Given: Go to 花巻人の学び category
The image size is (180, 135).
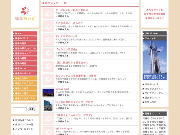Looking at the screenshot, I should tap(25, 78).
